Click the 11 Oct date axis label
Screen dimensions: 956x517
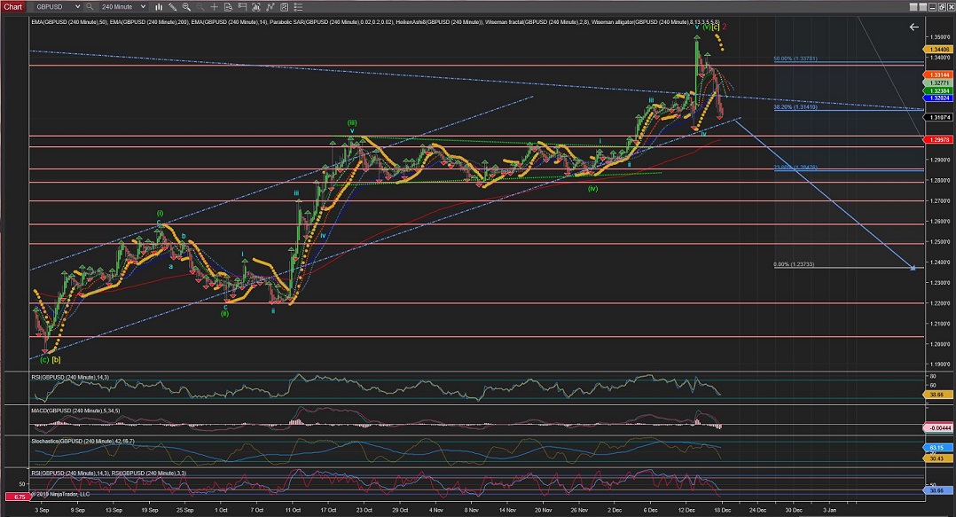pyautogui.click(x=293, y=510)
